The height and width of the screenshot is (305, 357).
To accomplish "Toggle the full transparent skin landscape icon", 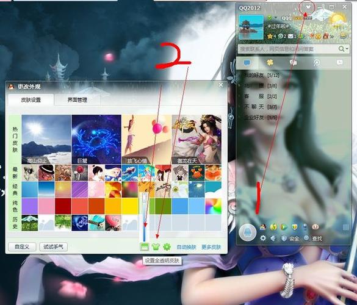I will coord(145,246).
